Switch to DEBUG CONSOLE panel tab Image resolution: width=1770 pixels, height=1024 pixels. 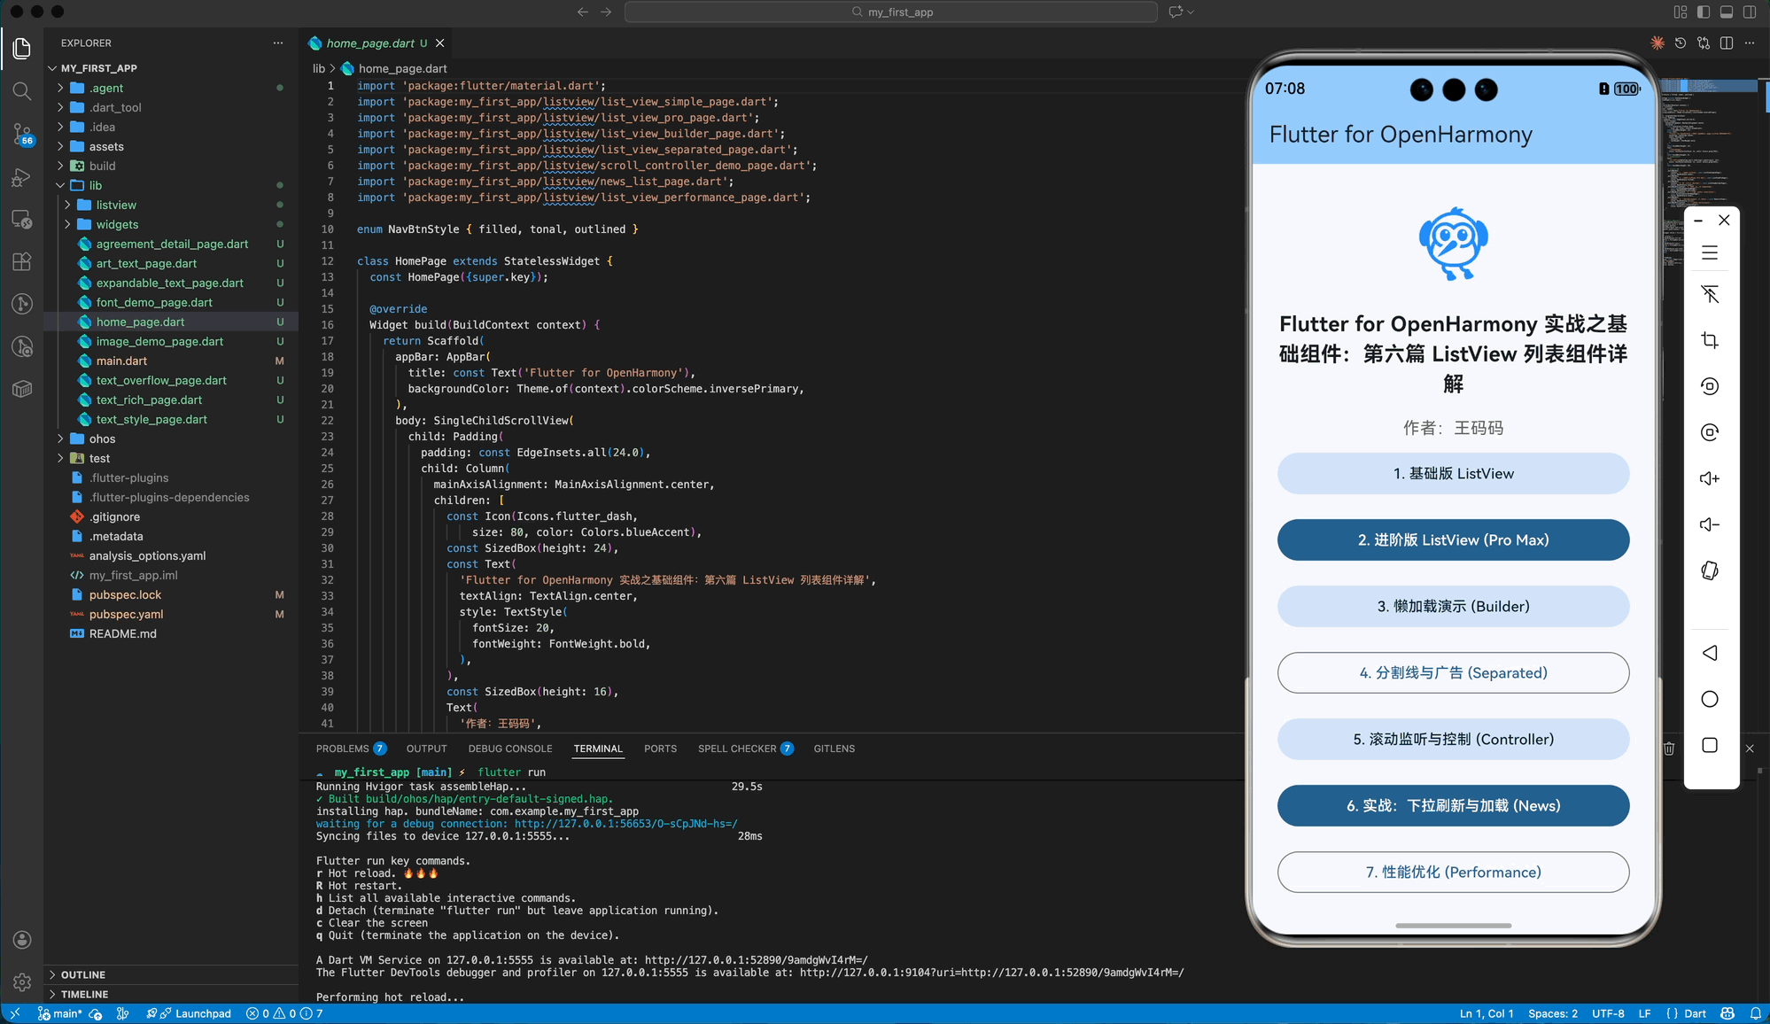click(x=509, y=749)
